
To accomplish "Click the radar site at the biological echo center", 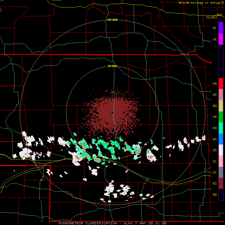I will [112, 112].
